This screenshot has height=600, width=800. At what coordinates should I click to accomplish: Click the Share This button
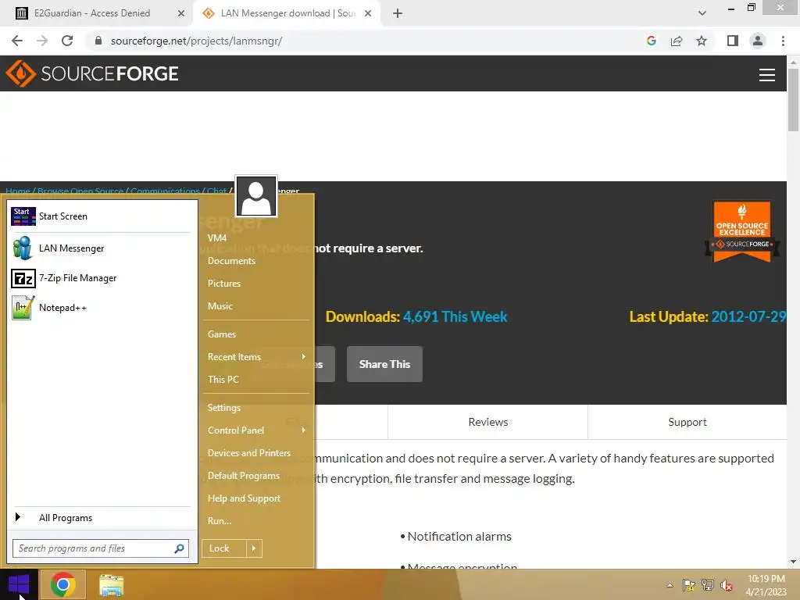384,364
